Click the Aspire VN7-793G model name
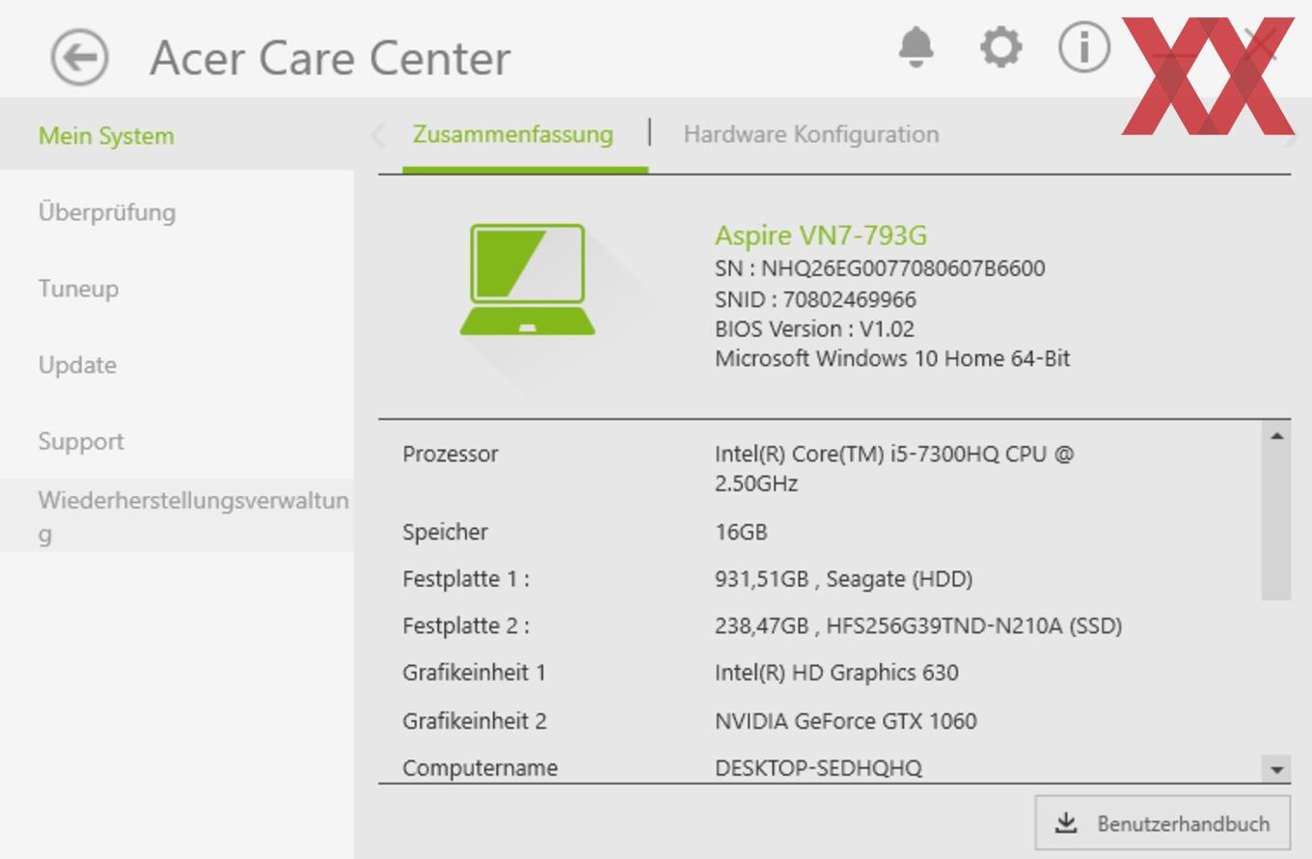 click(x=821, y=236)
